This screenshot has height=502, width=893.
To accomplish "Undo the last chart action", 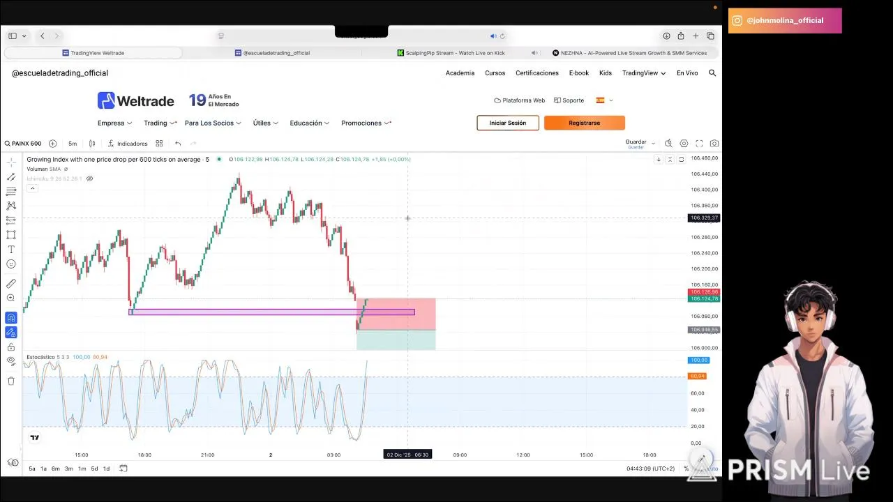I will point(178,144).
